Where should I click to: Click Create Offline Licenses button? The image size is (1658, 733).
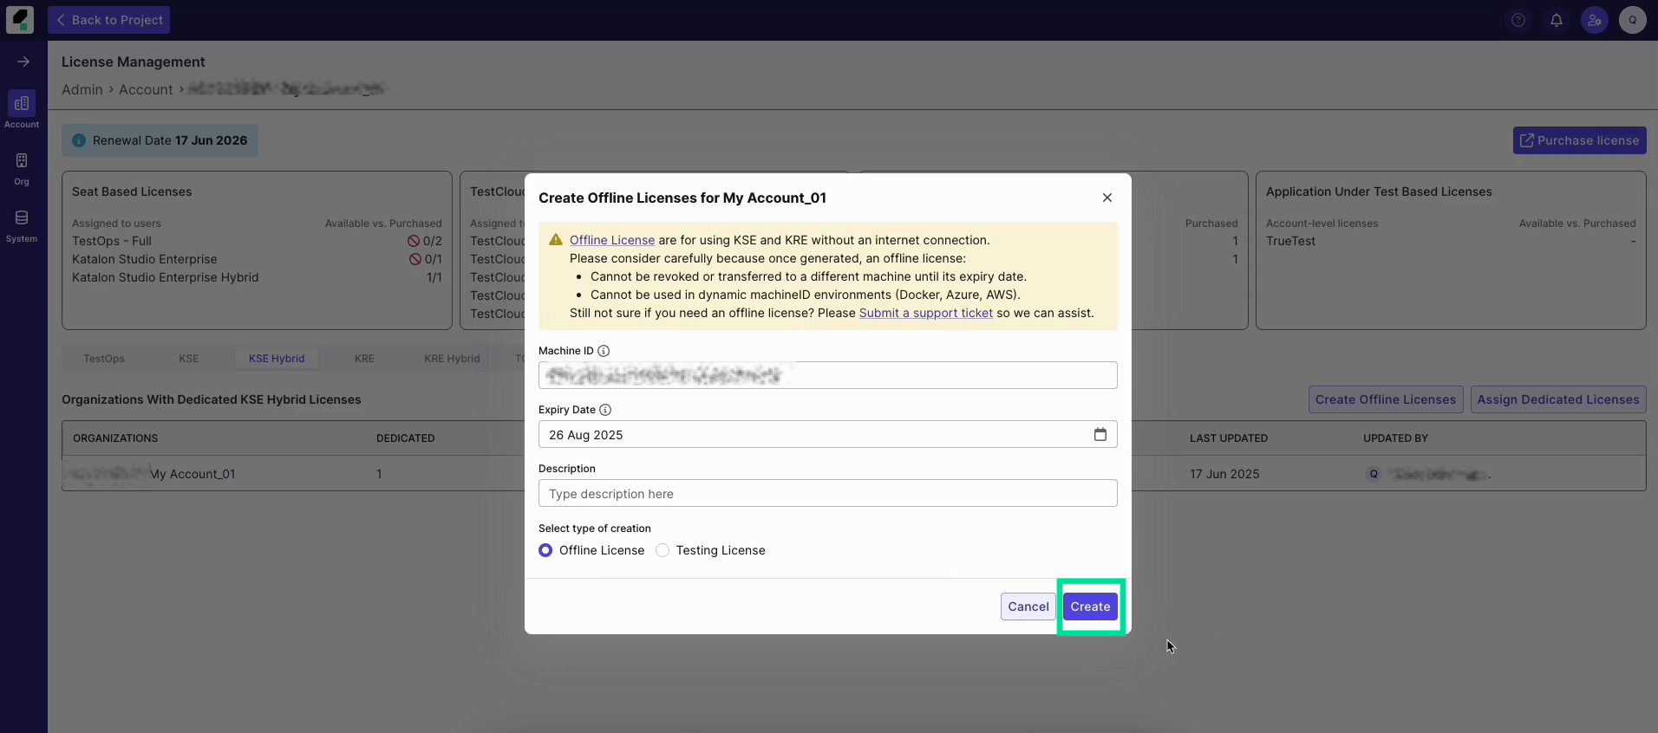tap(1386, 399)
